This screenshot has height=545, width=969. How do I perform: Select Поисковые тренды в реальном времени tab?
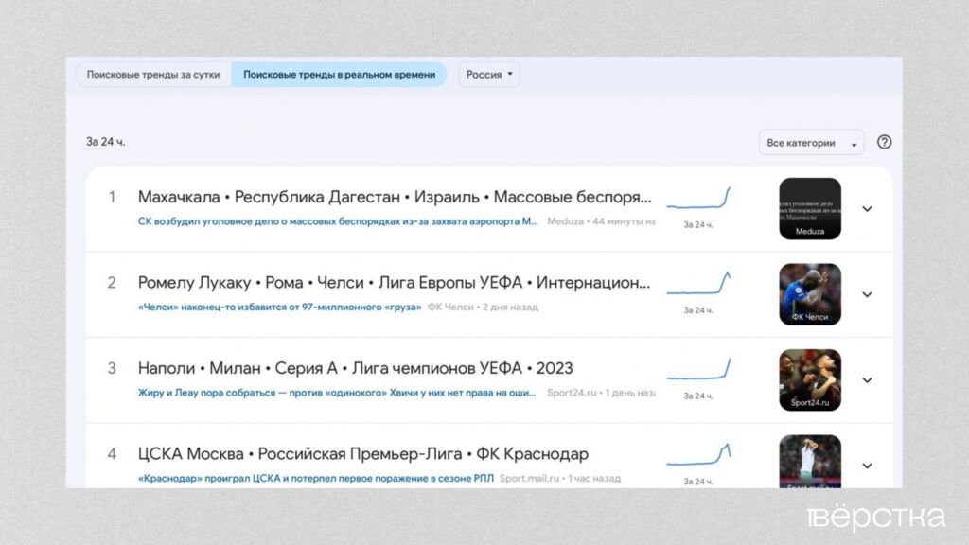(x=339, y=75)
